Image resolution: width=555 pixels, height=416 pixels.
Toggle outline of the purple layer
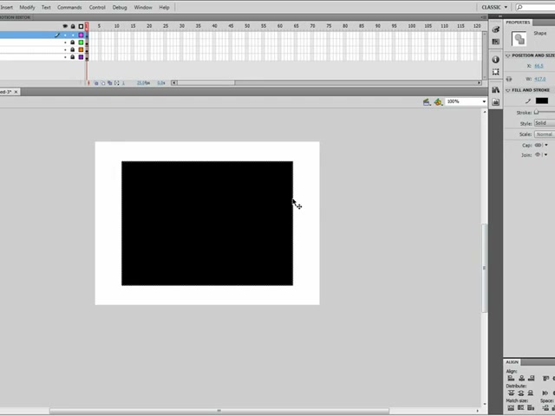click(x=81, y=57)
